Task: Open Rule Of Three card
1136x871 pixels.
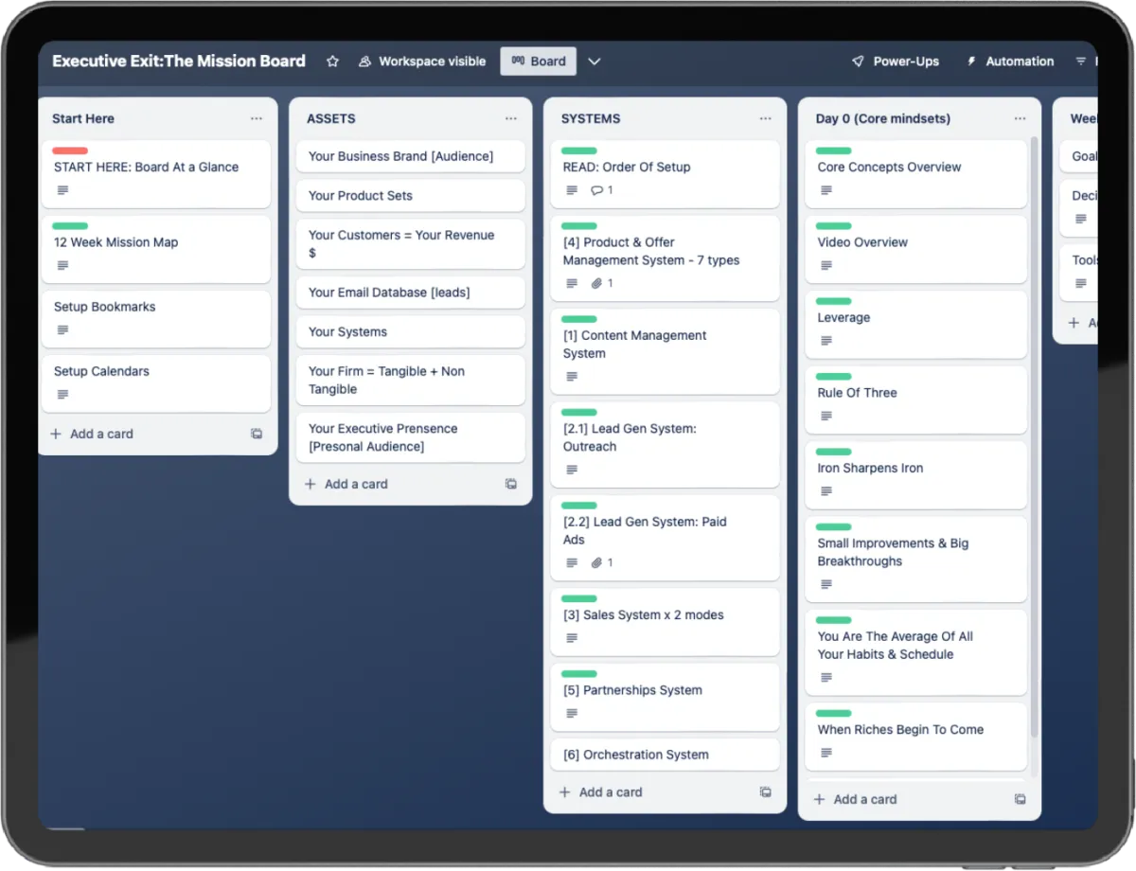Action: [915, 400]
